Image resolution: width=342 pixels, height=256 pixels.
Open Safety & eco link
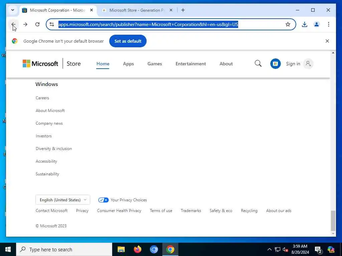pos(221,211)
